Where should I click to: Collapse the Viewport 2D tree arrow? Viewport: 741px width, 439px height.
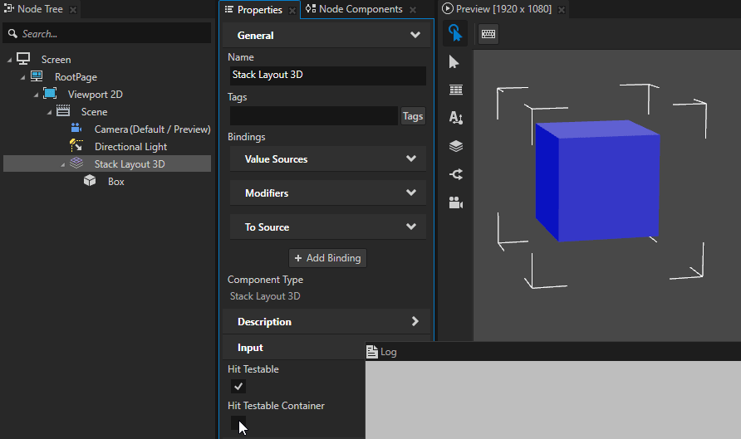(36, 95)
